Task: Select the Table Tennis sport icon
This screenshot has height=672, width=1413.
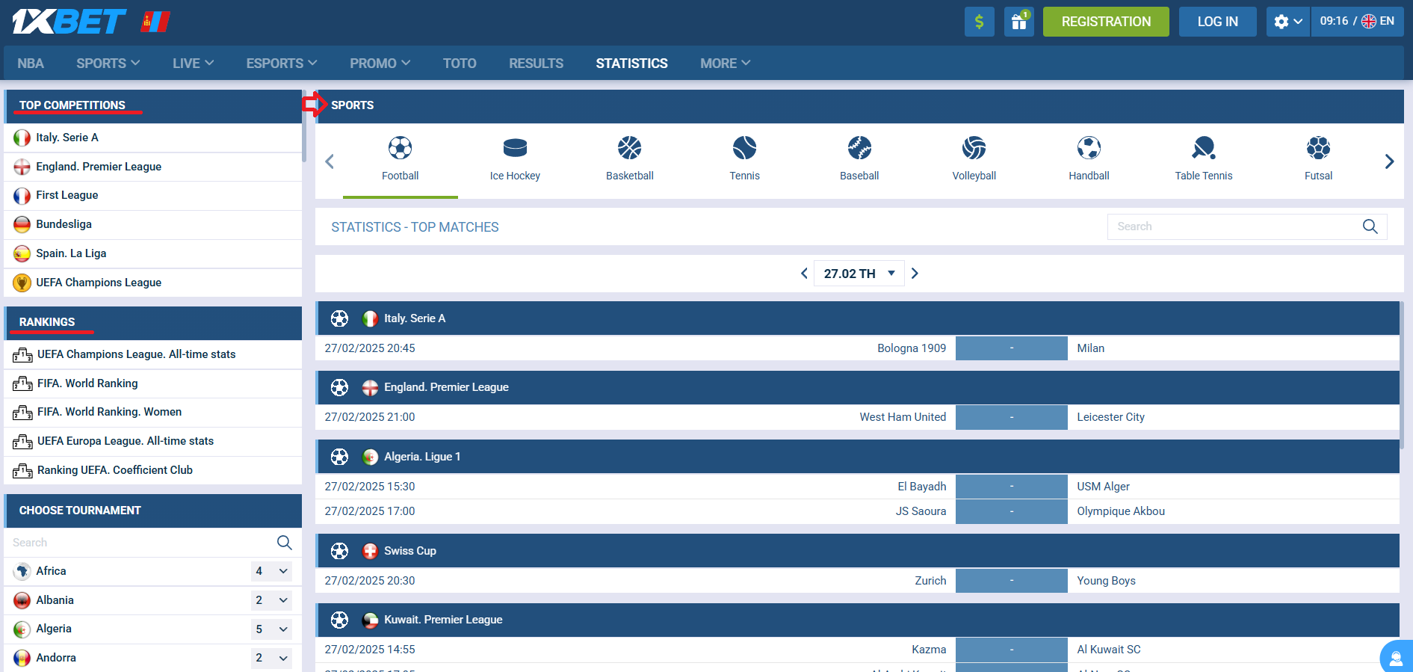Action: 1204,159
